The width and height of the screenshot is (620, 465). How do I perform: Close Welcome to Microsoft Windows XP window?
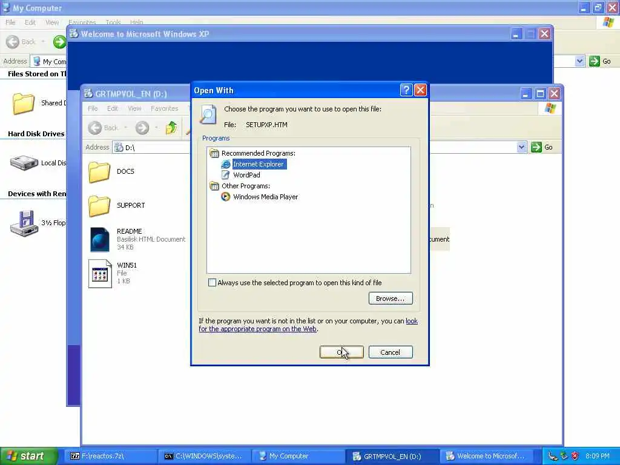tap(544, 34)
